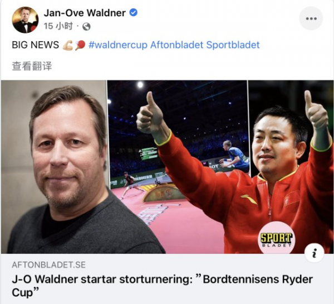Click the Jan-Ove Waldner profile name
This screenshot has width=334, height=304.
pos(85,13)
